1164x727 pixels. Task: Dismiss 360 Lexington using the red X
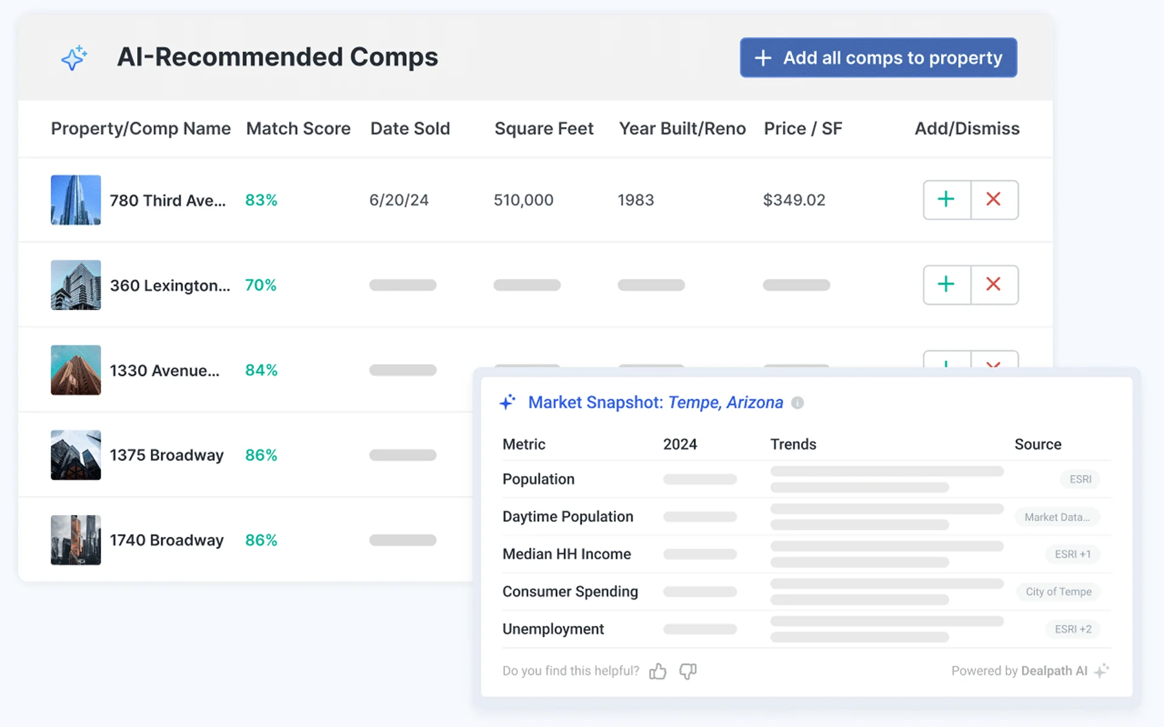click(x=994, y=285)
